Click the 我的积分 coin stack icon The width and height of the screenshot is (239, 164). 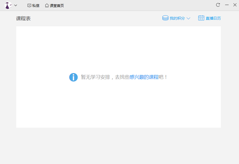(x=165, y=18)
